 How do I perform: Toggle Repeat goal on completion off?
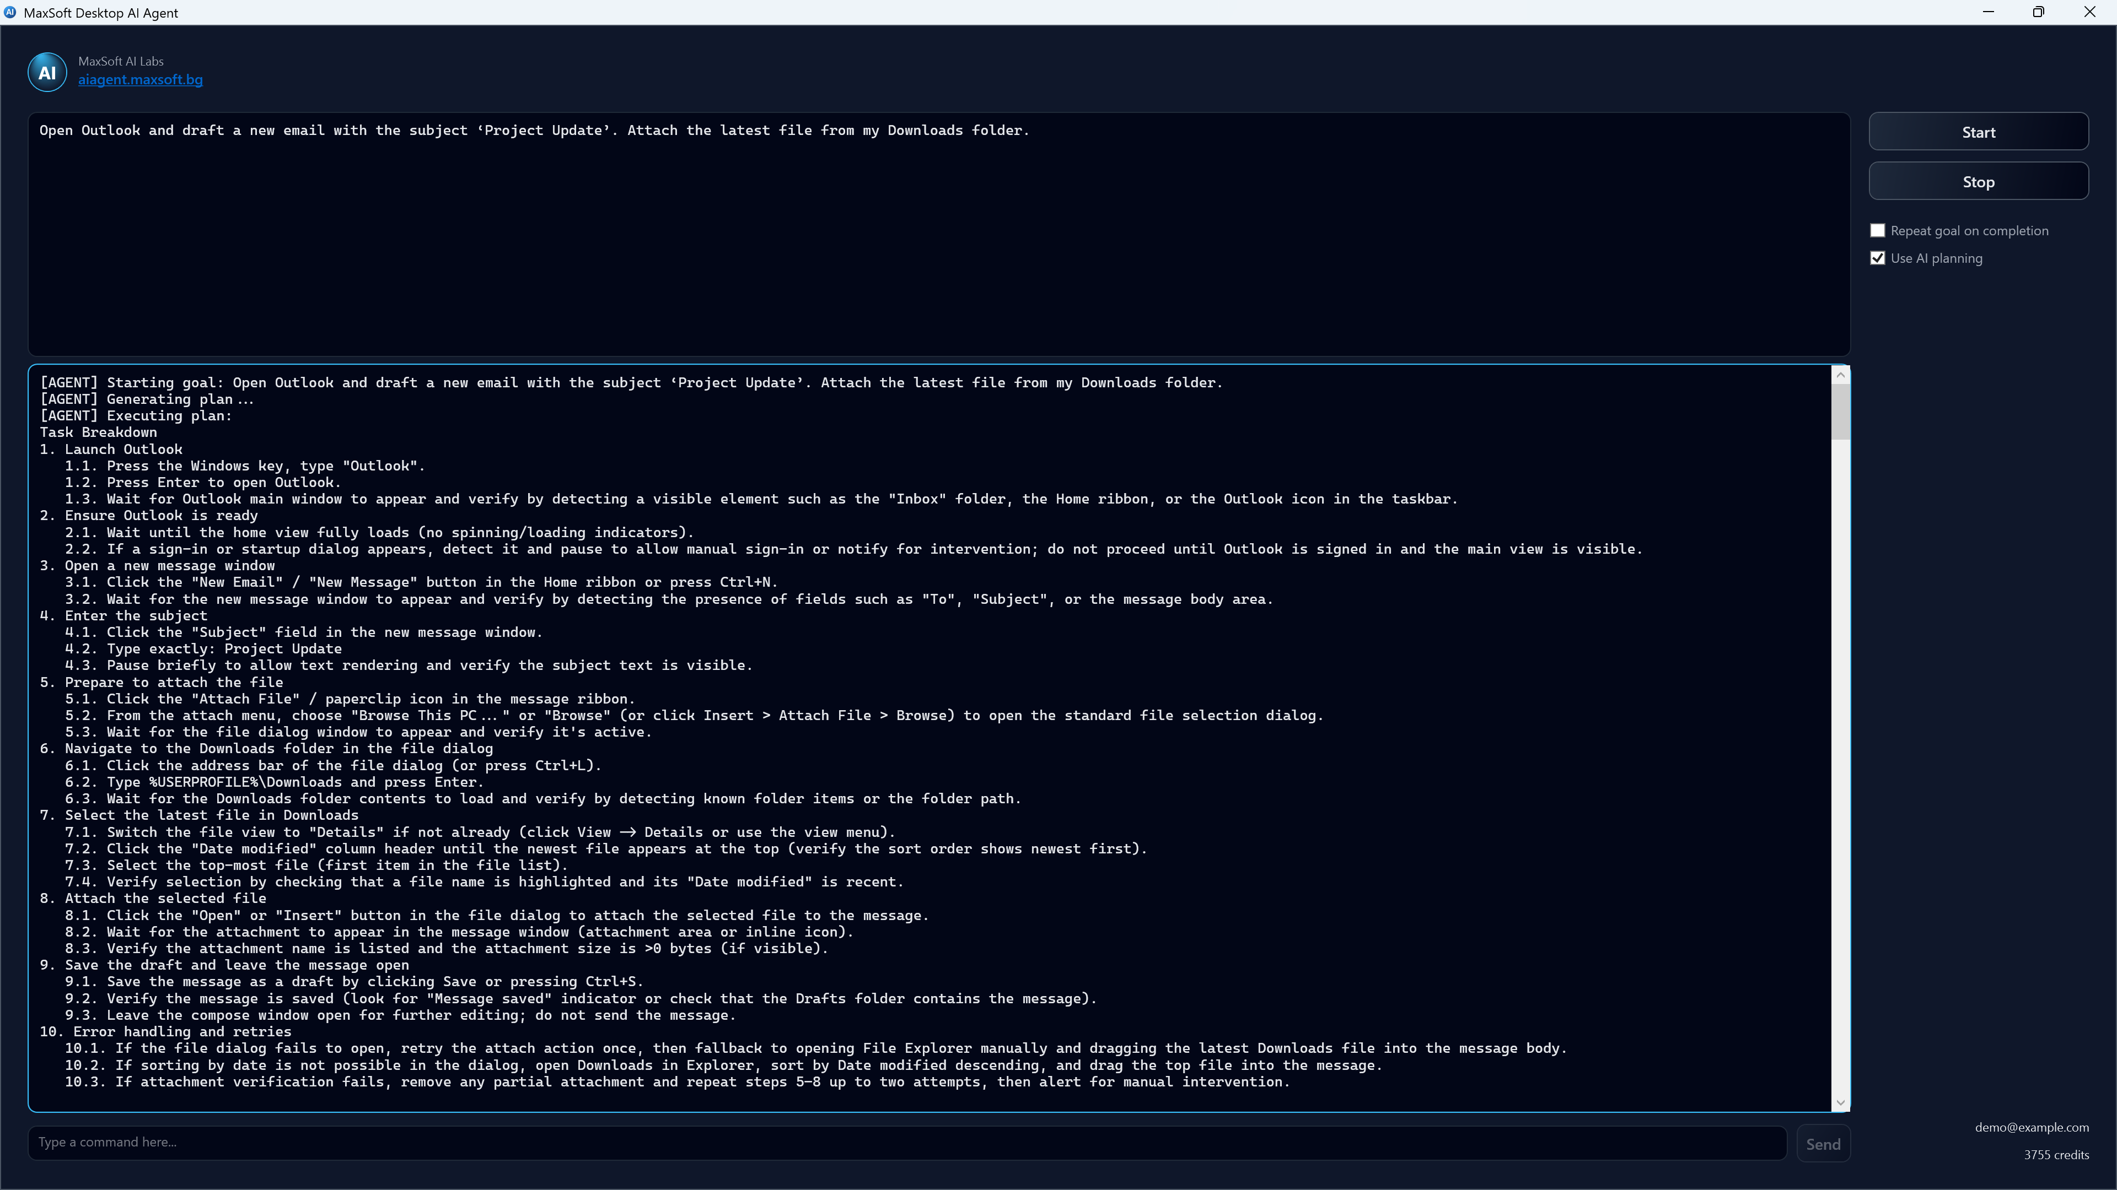[x=1877, y=230]
